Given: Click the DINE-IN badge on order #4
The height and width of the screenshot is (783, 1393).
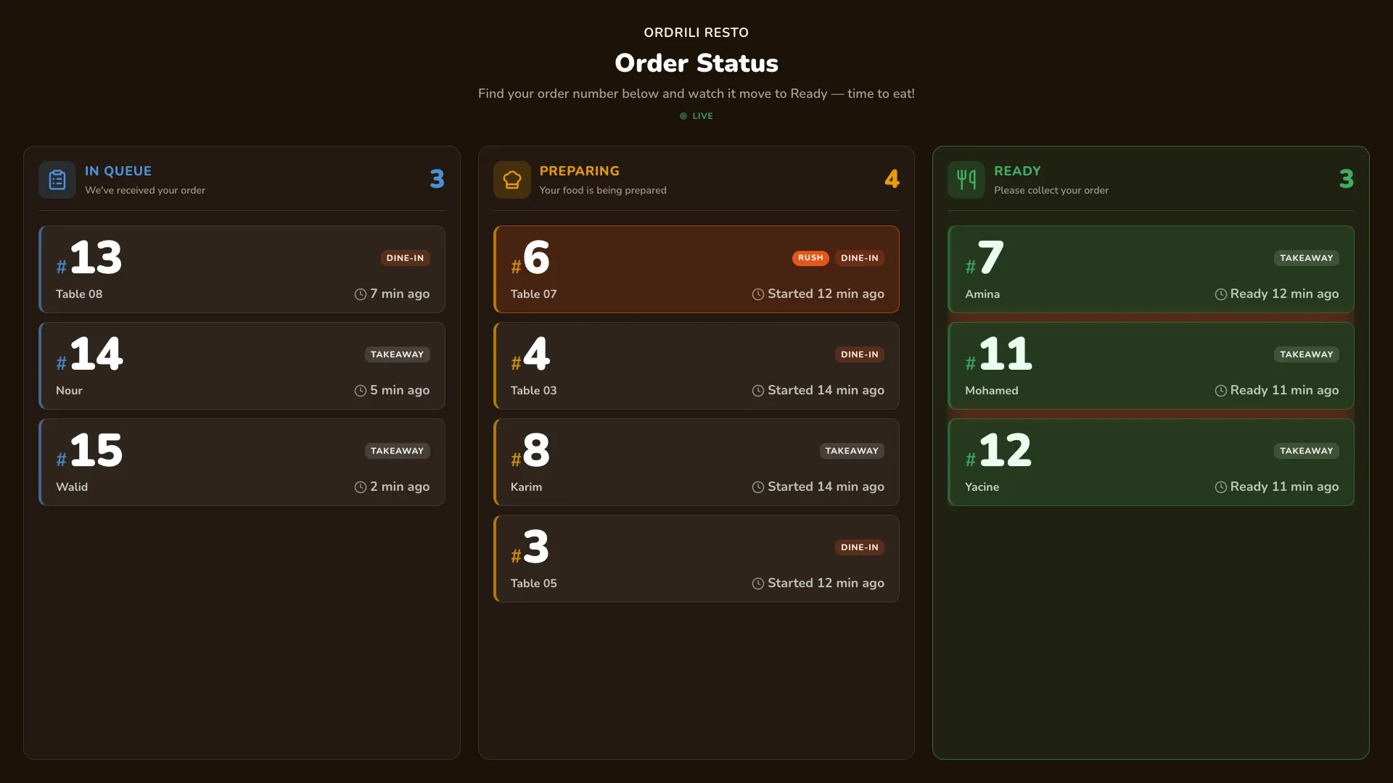Looking at the screenshot, I should pos(860,355).
